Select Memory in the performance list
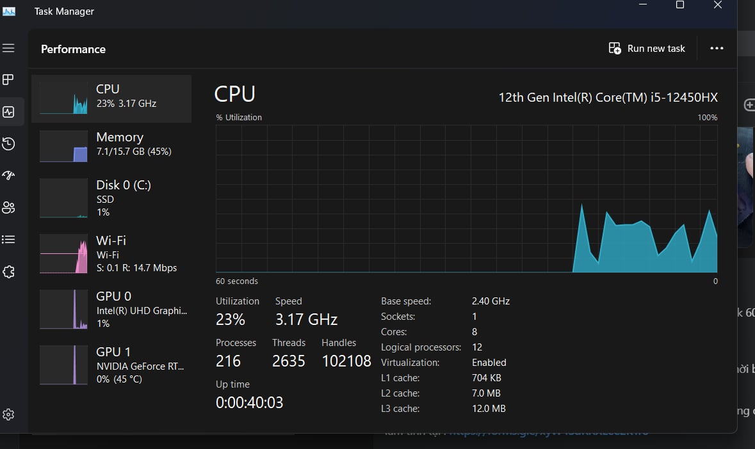Screen dimensions: 755x449 [111, 146]
